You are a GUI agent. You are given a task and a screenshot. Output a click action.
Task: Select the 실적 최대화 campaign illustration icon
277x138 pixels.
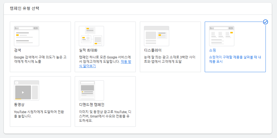pyautogui.click(x=91, y=36)
